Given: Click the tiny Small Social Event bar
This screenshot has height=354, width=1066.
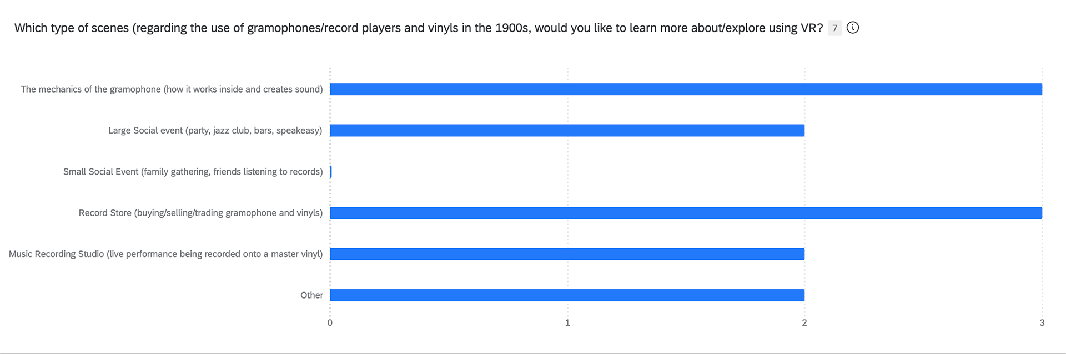Looking at the screenshot, I should 331,172.
